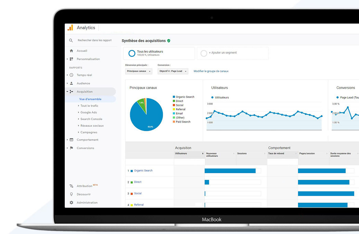Image resolution: width=359 pixels, height=234 pixels.
Task: Click the Découvrir lightbulb icon
Action: coord(71,194)
